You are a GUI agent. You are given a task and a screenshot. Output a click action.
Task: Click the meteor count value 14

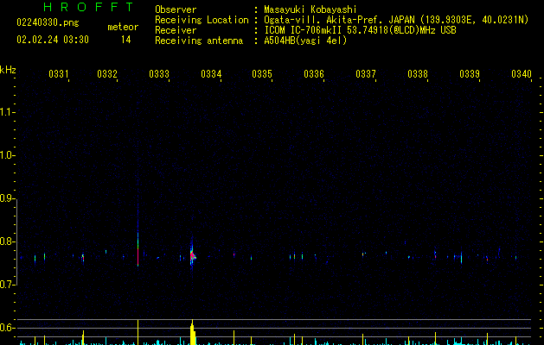(126, 40)
